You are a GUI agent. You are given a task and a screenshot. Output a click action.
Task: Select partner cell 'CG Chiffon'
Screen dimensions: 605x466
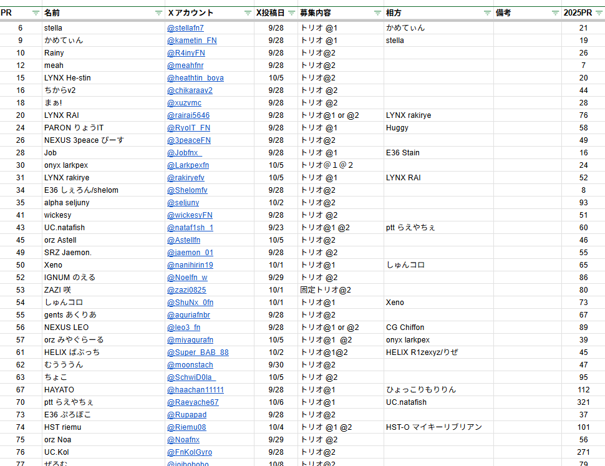pyautogui.click(x=438, y=328)
